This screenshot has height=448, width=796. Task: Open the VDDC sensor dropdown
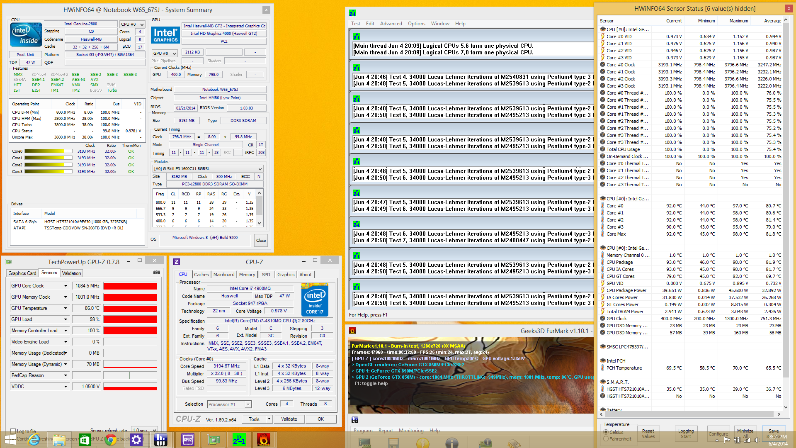pyautogui.click(x=66, y=387)
